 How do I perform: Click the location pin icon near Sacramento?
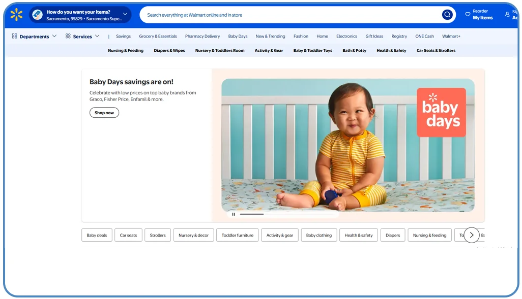coord(38,14)
